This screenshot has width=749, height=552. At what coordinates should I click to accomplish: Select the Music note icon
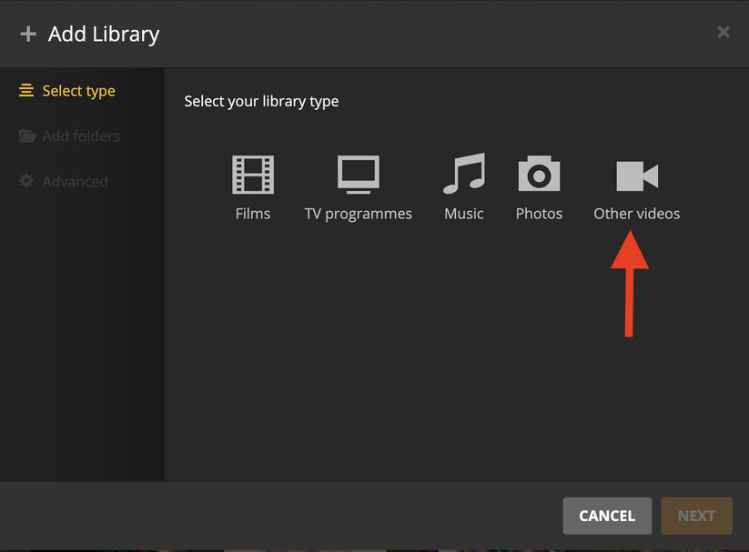pos(464,174)
